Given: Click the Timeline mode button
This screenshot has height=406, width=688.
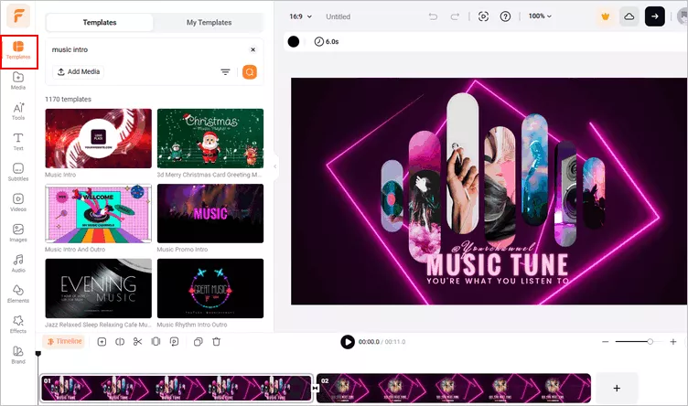Looking at the screenshot, I should [x=64, y=341].
